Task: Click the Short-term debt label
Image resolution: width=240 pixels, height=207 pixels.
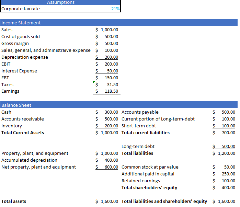Action: pos(138,126)
